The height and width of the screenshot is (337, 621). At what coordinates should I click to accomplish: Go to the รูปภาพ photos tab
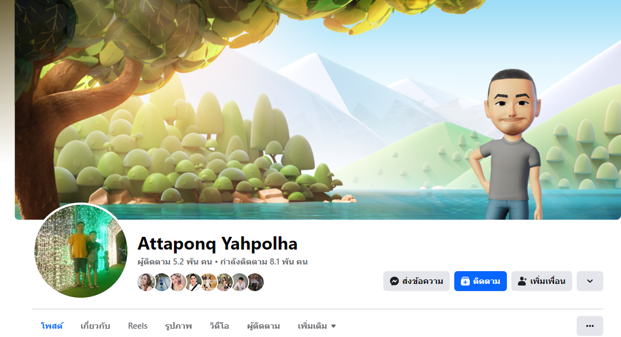(x=178, y=326)
